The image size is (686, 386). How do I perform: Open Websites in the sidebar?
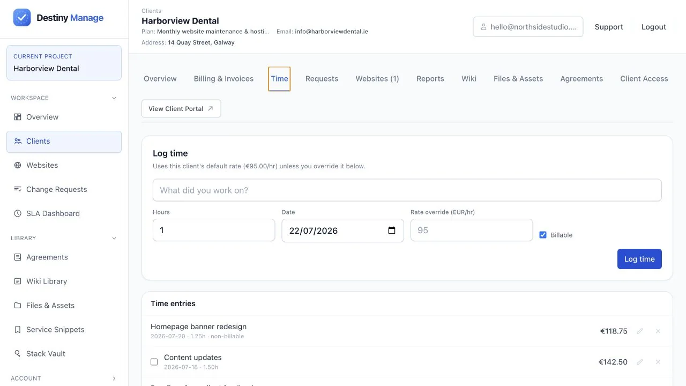pyautogui.click(x=64, y=165)
